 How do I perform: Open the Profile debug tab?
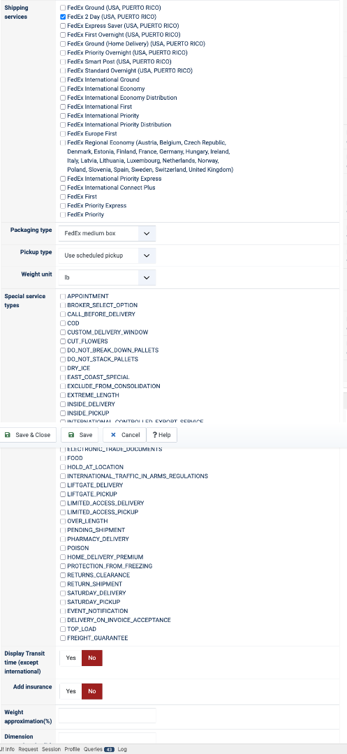click(72, 749)
